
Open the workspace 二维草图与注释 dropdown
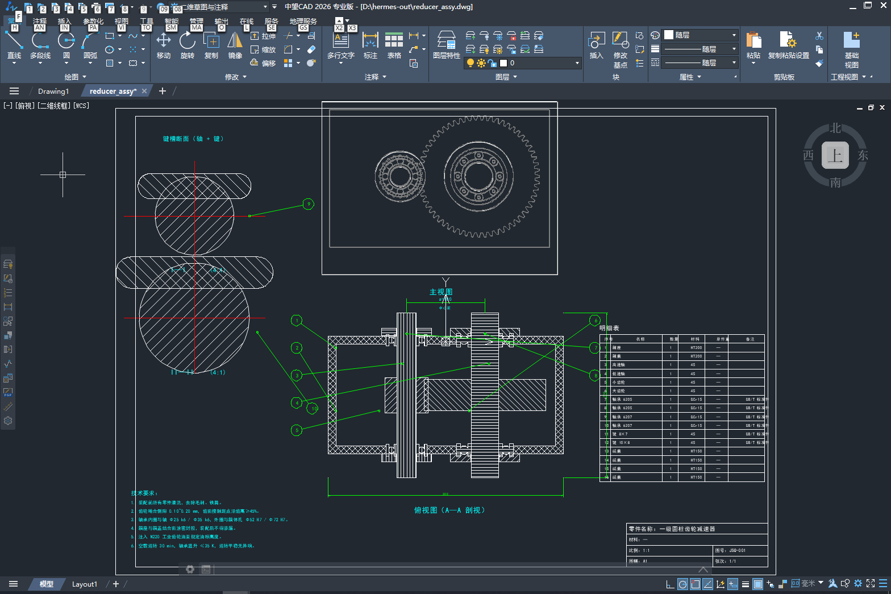265,7
